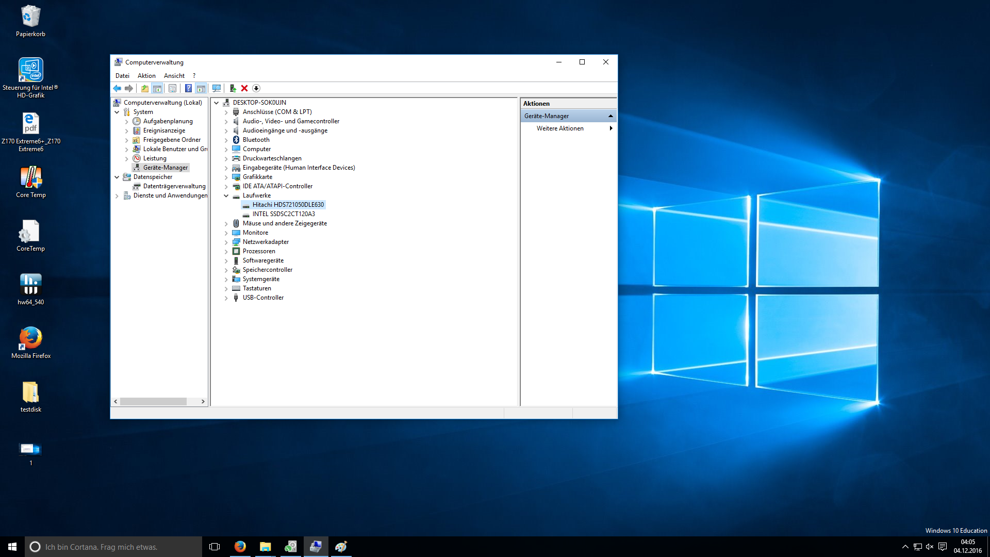Scan for hardware changes icon
The height and width of the screenshot is (557, 990).
(217, 88)
